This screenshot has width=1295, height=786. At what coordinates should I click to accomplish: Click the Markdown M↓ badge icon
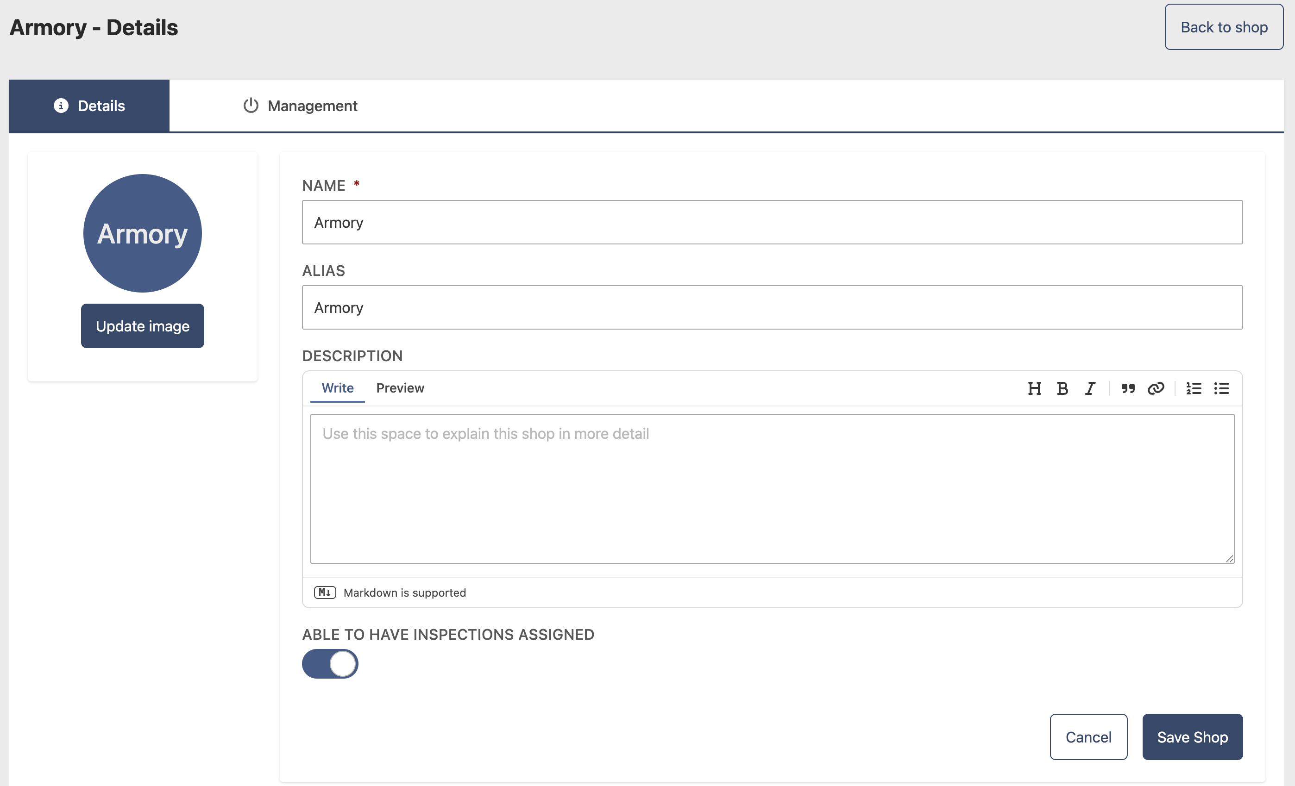[x=325, y=593]
